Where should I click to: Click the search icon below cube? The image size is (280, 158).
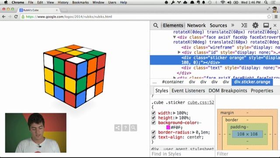(x=133, y=128)
